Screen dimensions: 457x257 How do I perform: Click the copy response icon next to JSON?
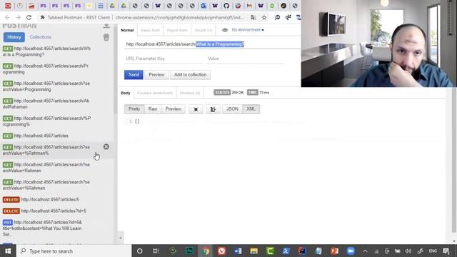(213, 109)
